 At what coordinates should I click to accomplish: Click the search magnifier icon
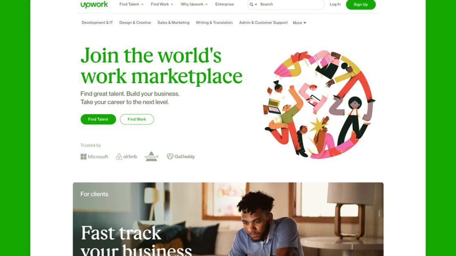point(251,4)
